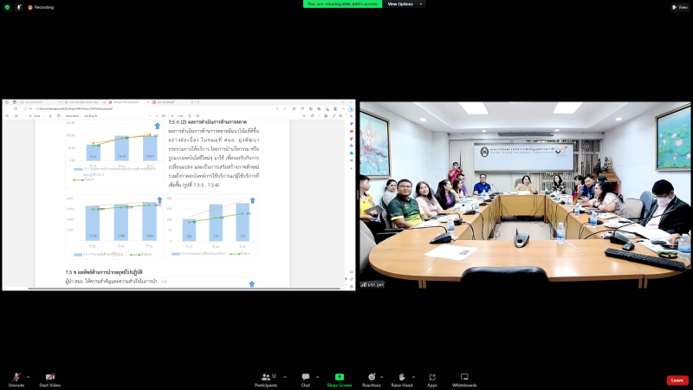The image size is (693, 390).
Task: Open the Reactions menu
Action: pos(372,379)
